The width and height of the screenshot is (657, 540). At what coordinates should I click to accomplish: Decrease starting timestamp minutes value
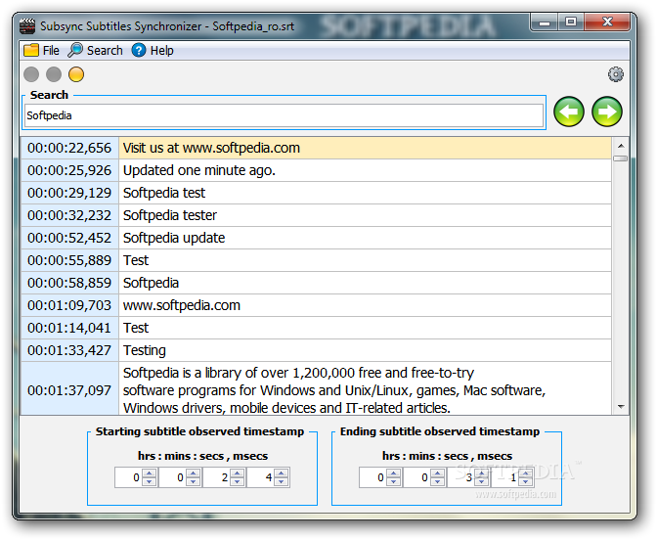194,481
